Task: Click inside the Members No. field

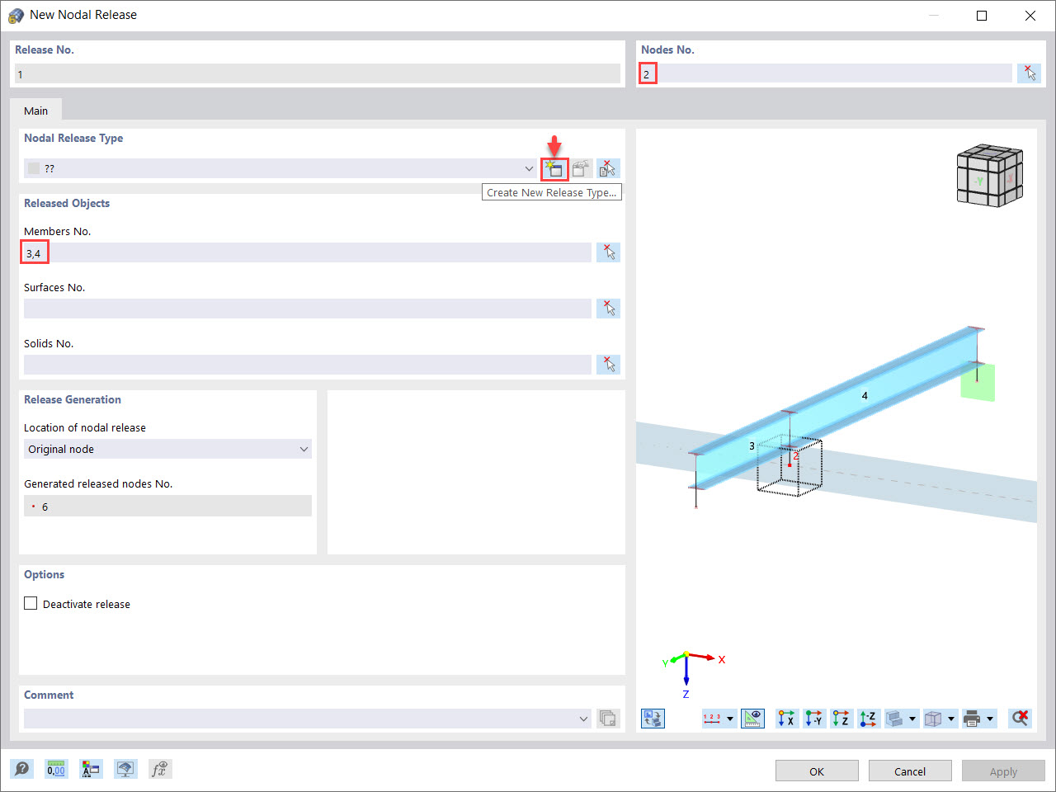Action: [305, 252]
